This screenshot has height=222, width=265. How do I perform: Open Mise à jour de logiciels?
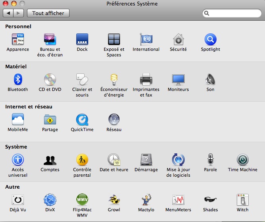click(178, 160)
